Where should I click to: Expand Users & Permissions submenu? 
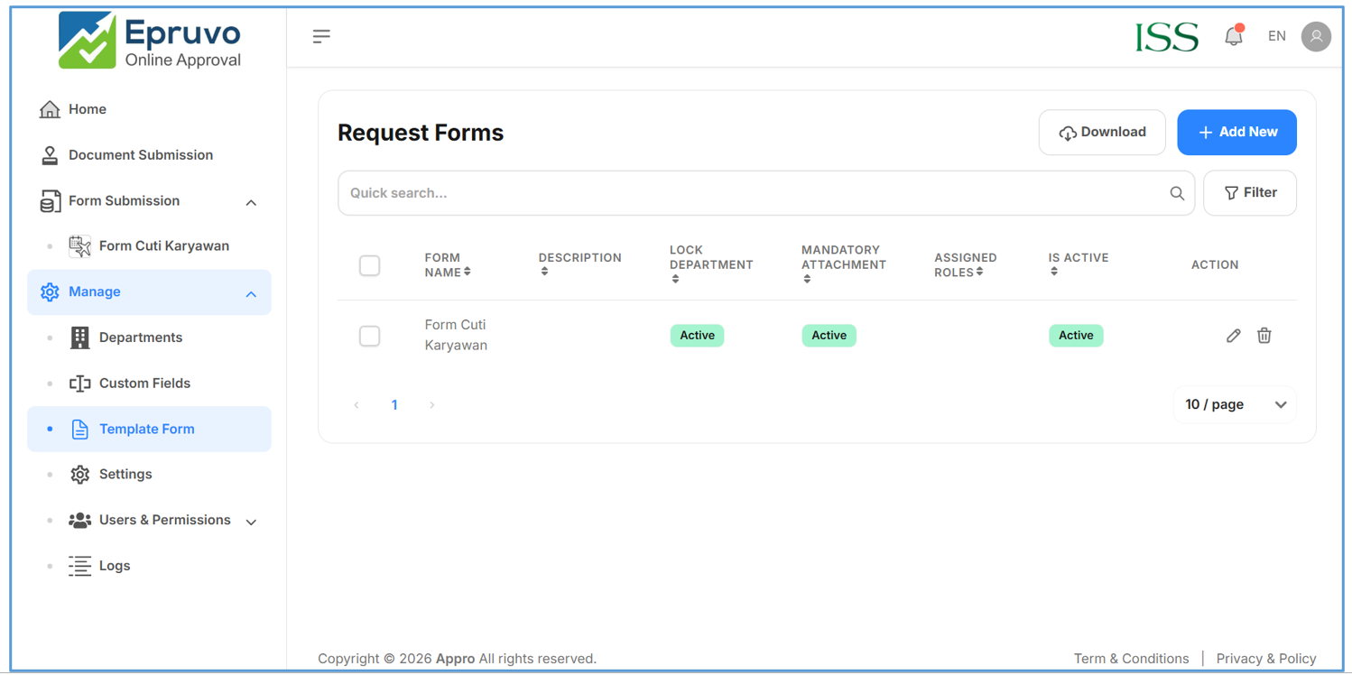coord(251,522)
